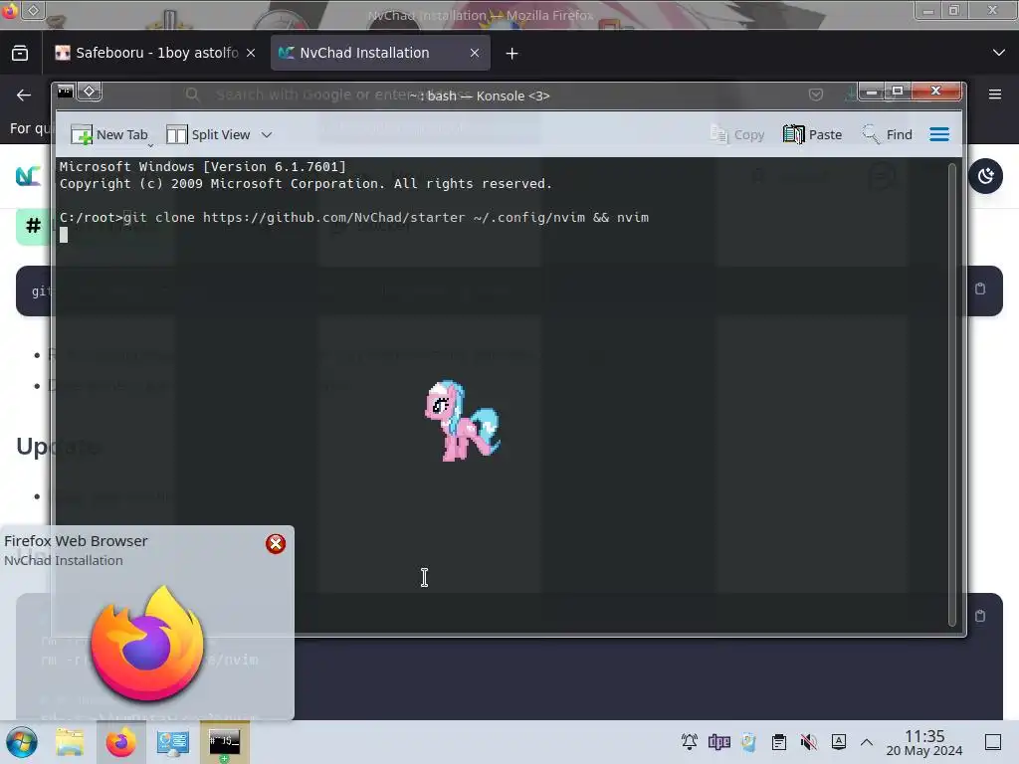Open Find in Konsole toolbar

pos(887,134)
